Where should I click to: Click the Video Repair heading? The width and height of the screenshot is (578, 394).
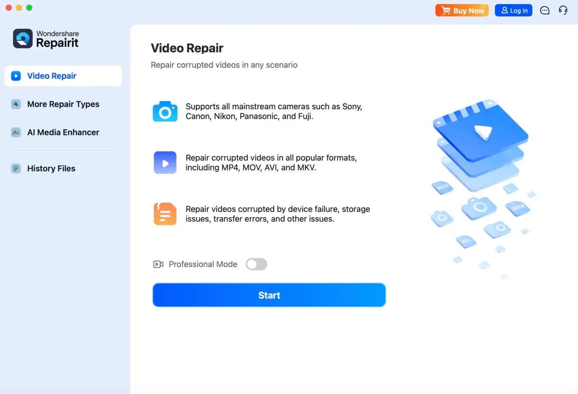pyautogui.click(x=187, y=48)
